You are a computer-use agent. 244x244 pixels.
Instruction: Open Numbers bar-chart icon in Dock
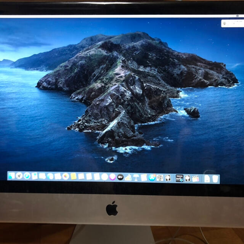[x=128, y=177]
